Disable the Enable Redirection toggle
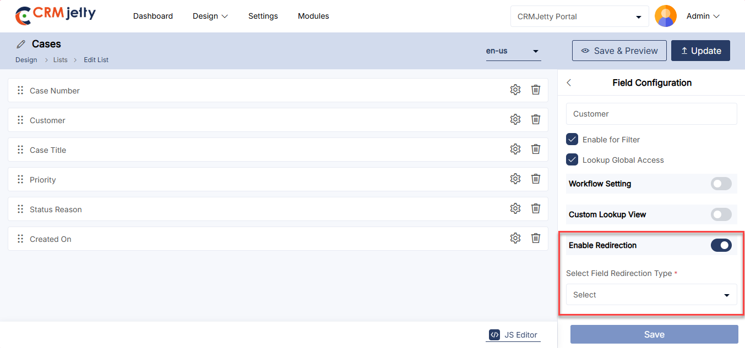This screenshot has height=348, width=745. (721, 245)
